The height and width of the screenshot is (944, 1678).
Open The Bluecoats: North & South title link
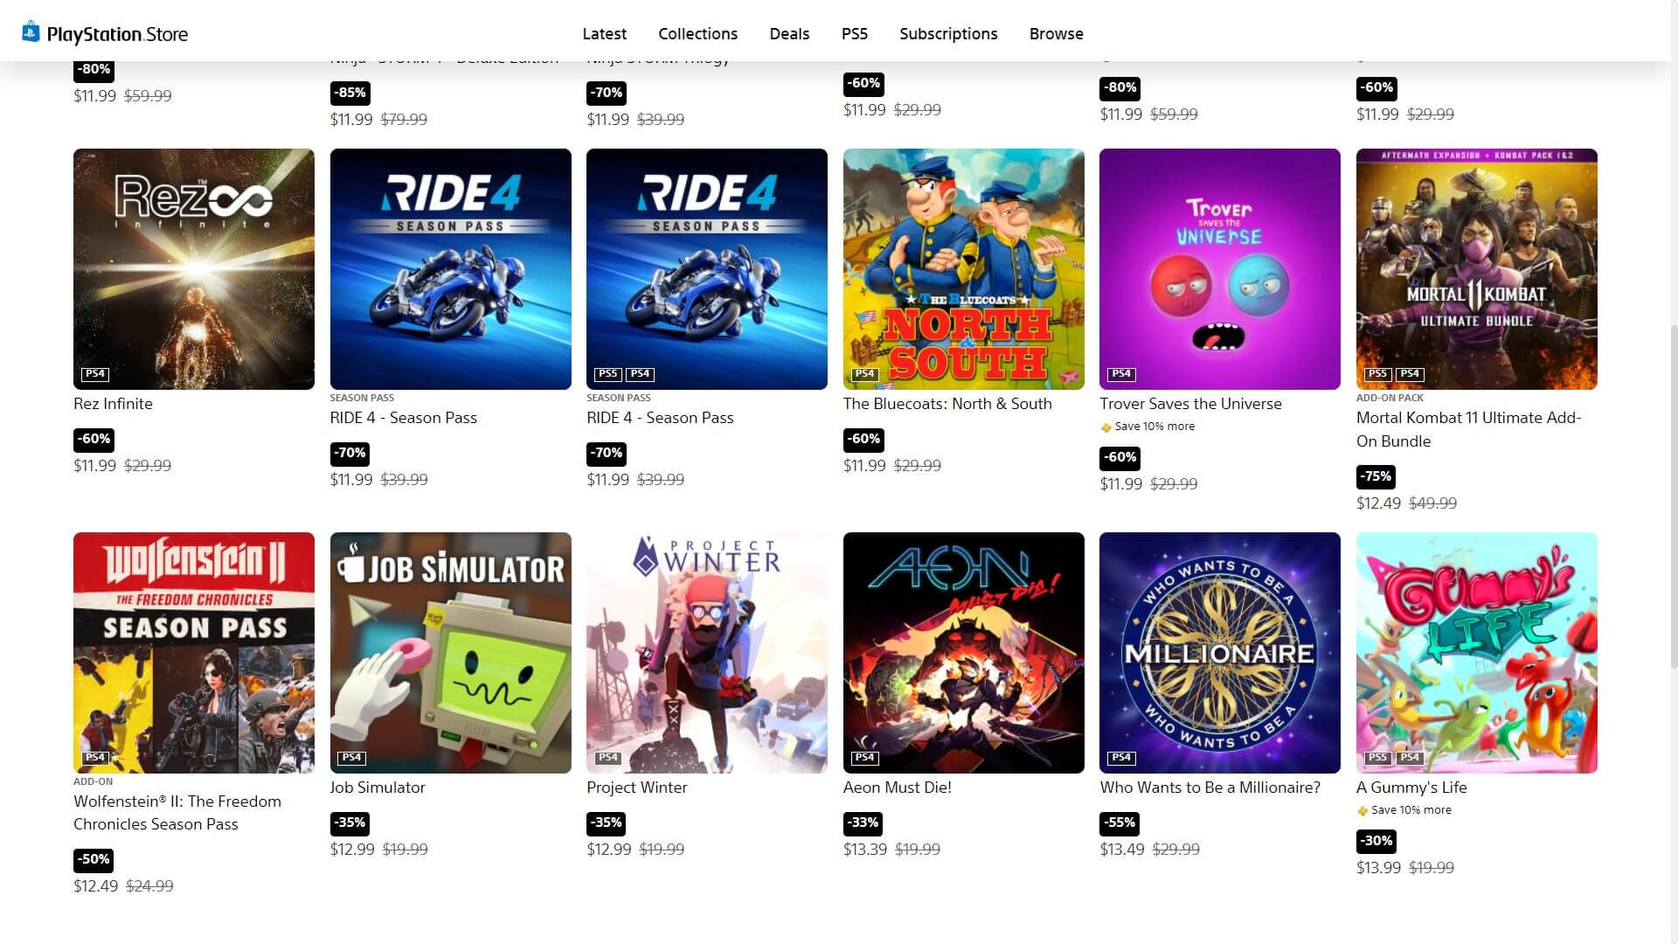point(947,404)
